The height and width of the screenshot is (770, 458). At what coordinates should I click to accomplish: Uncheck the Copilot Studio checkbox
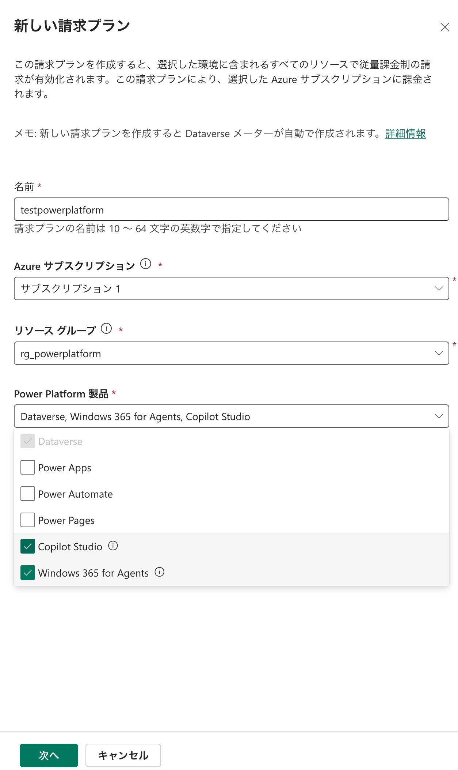pos(28,546)
